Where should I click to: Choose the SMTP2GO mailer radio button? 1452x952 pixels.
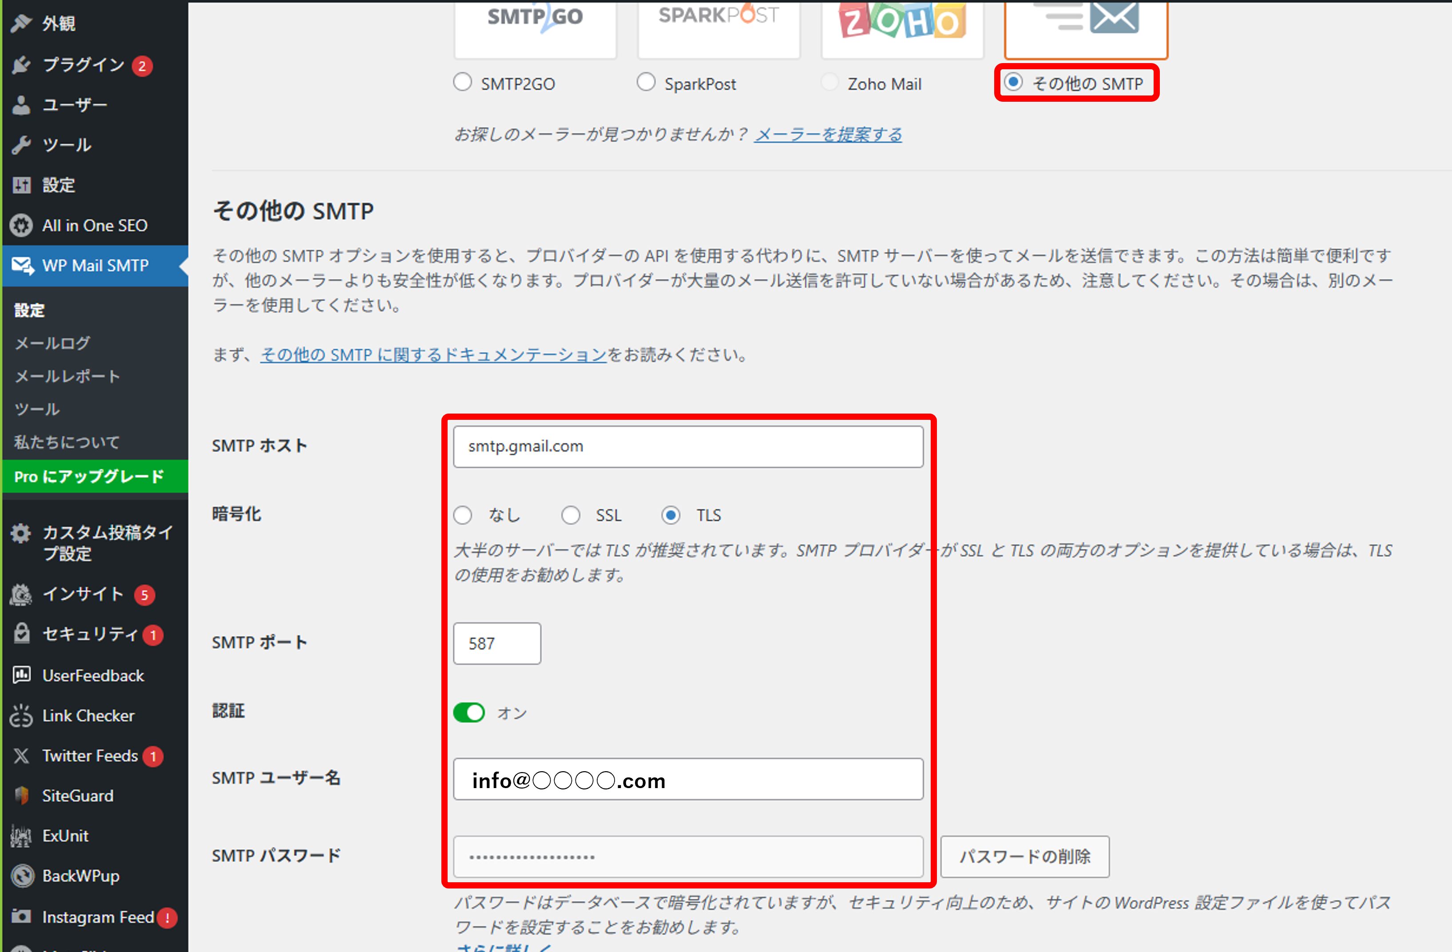point(462,82)
